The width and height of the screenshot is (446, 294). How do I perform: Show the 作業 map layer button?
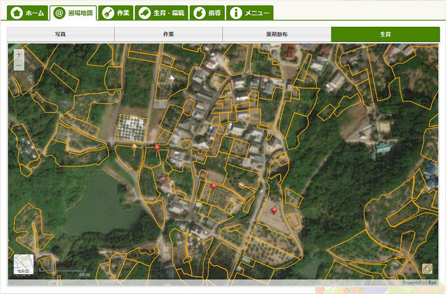click(168, 34)
